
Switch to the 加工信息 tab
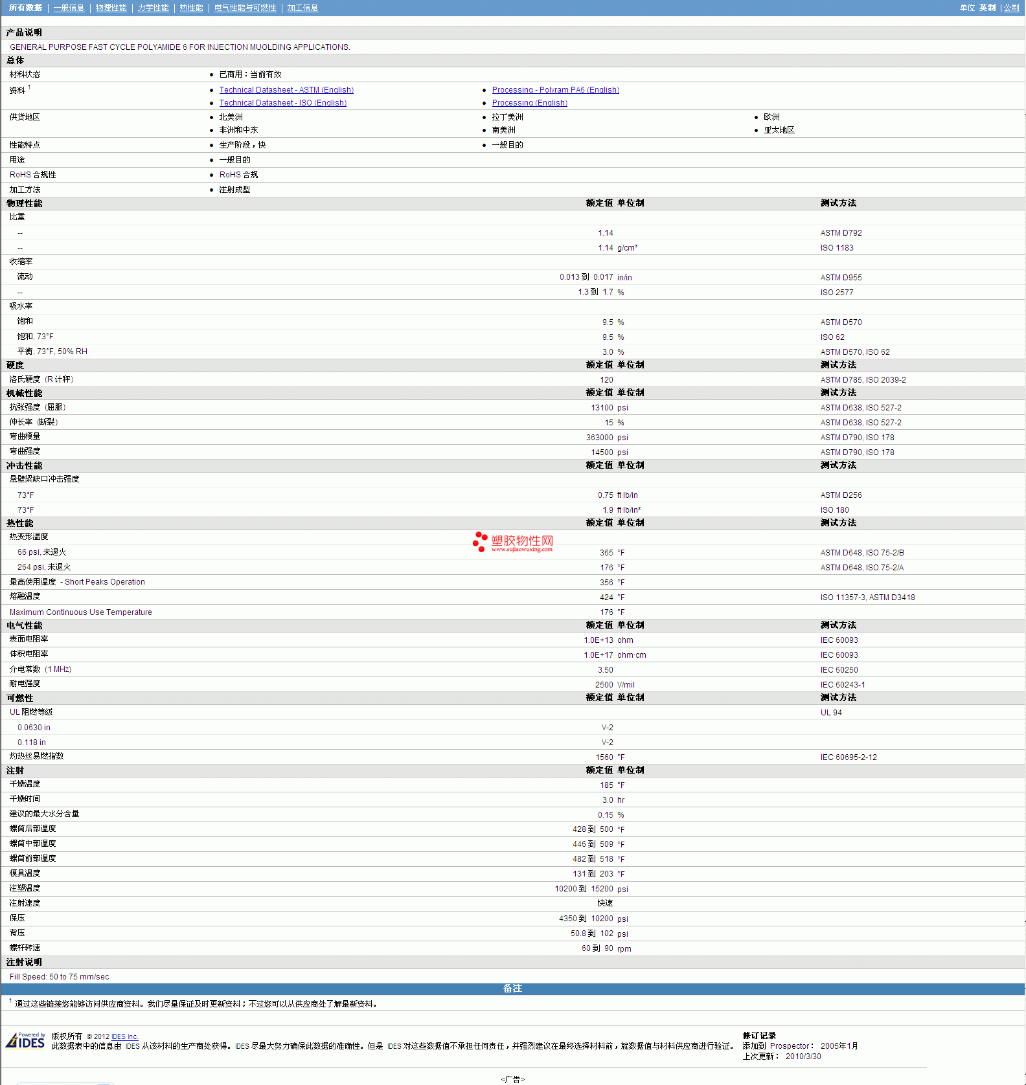(302, 8)
